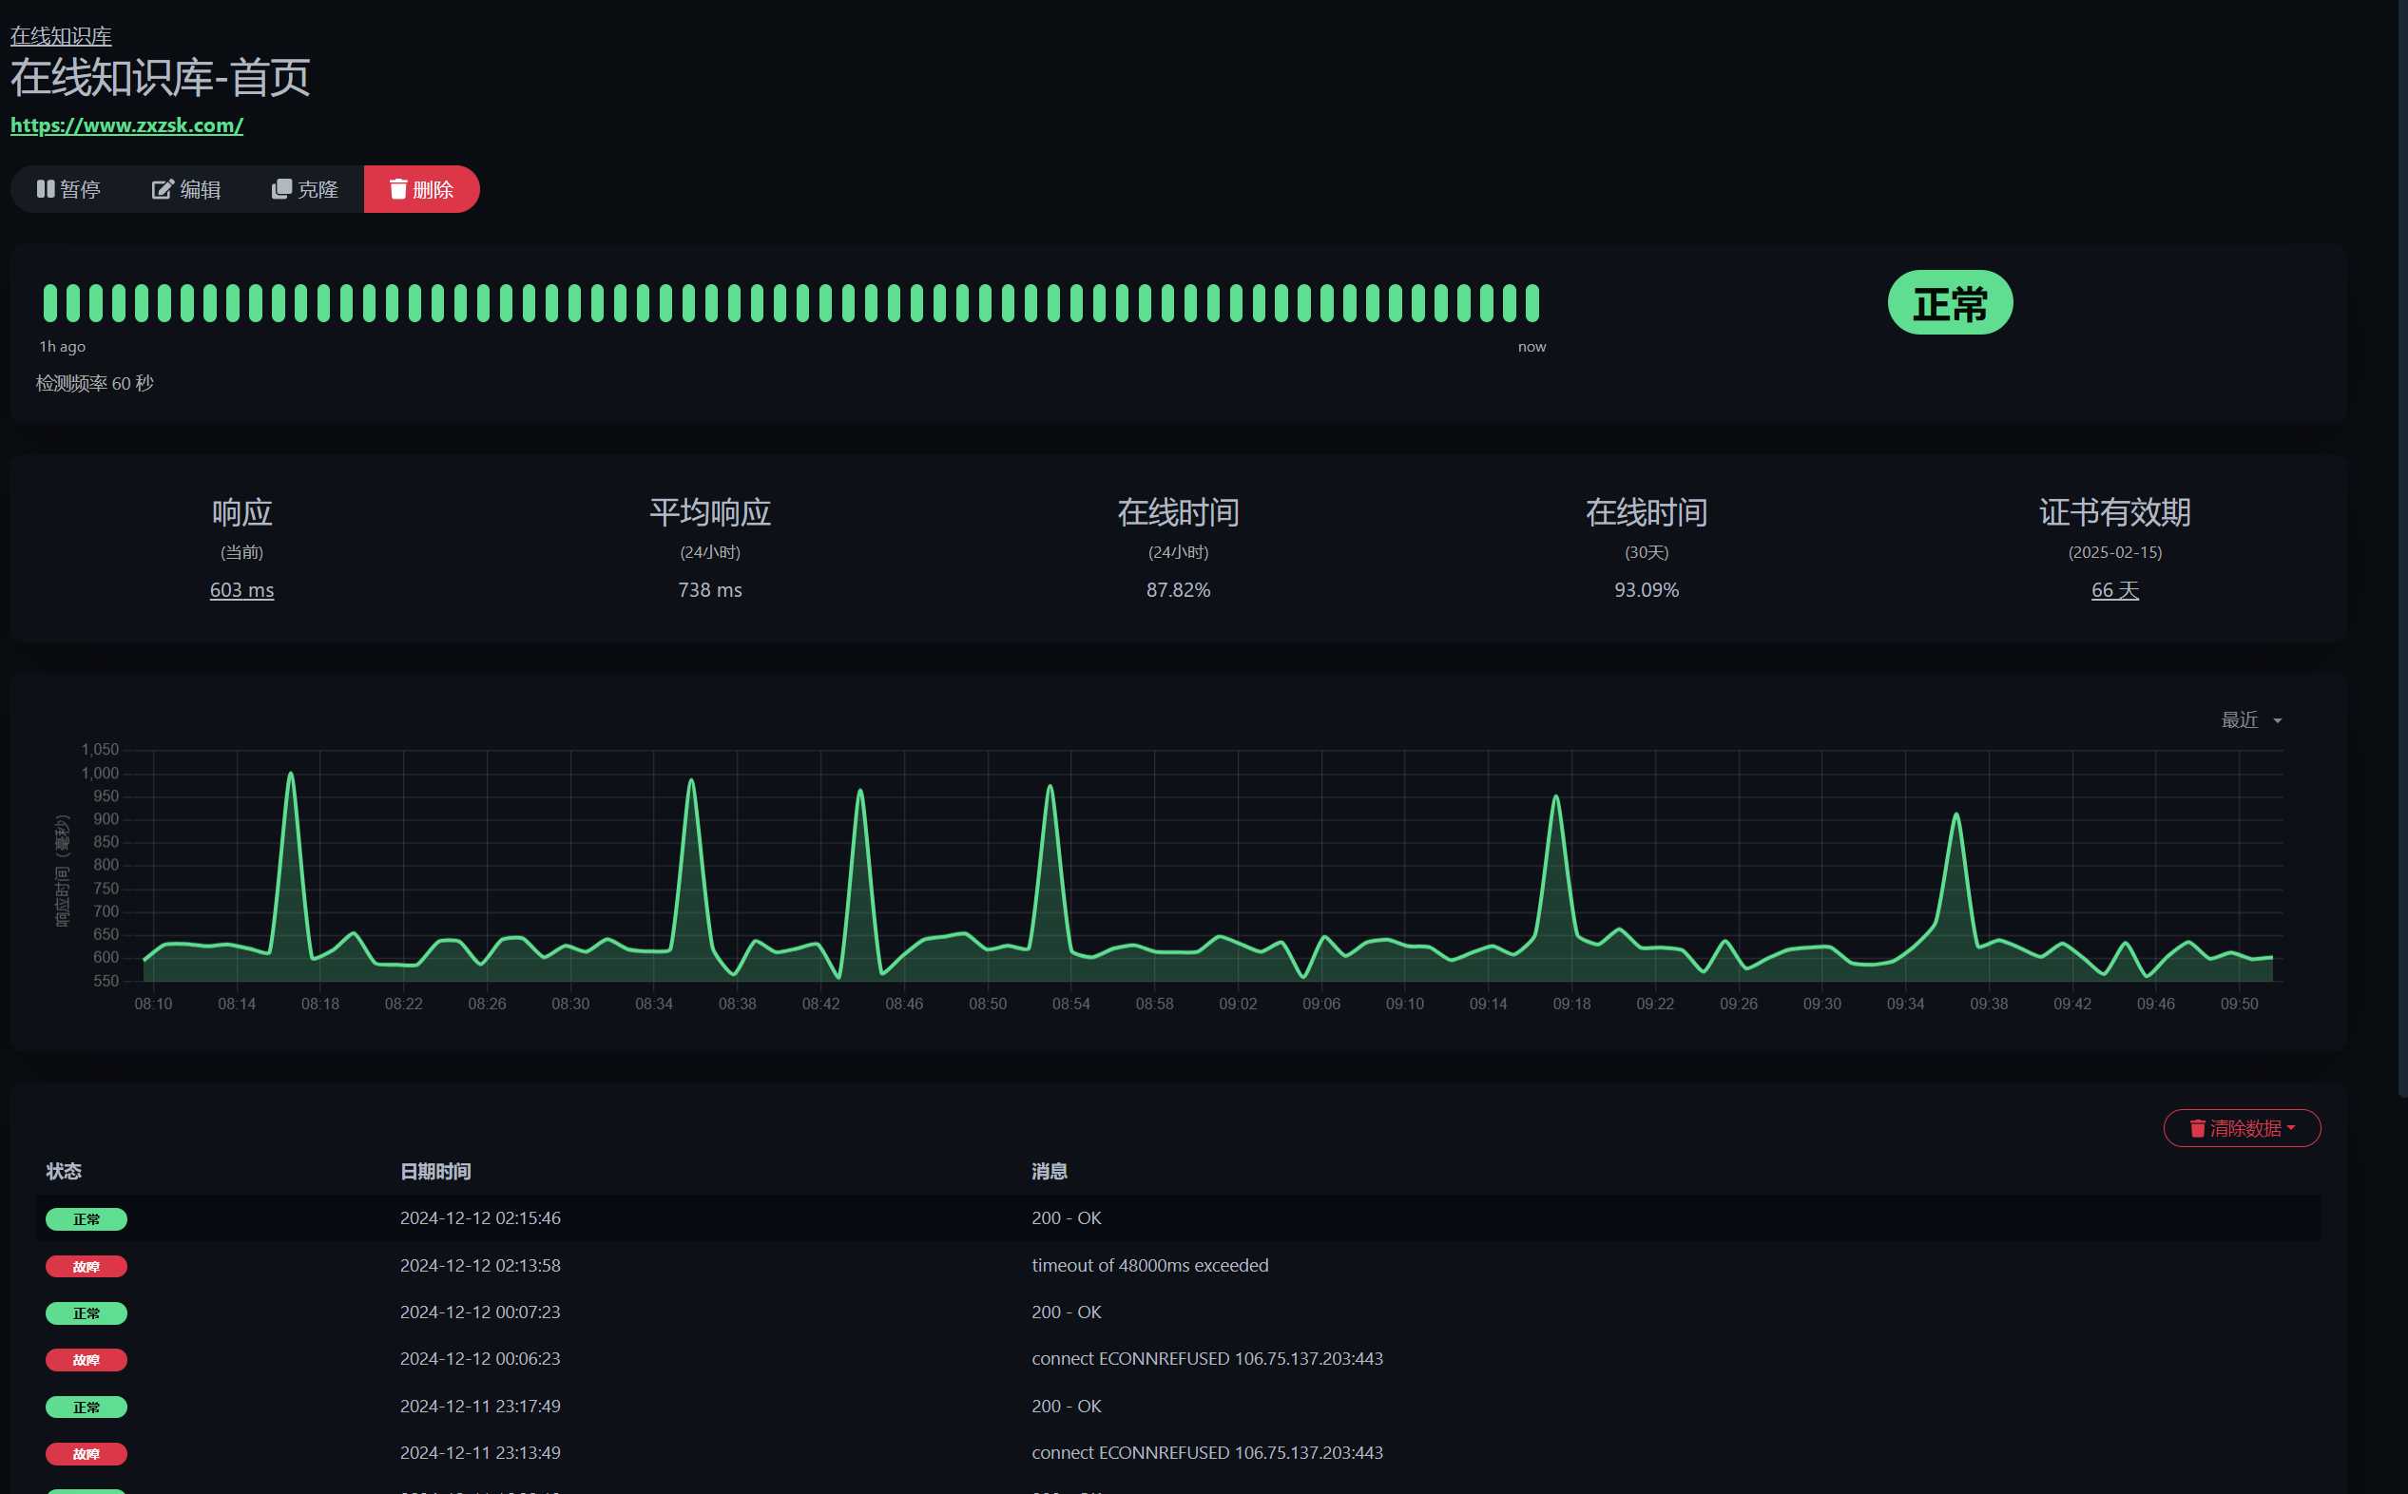Click the 08:17 response peak on the chart
This screenshot has width=2408, height=1494.
(291, 774)
